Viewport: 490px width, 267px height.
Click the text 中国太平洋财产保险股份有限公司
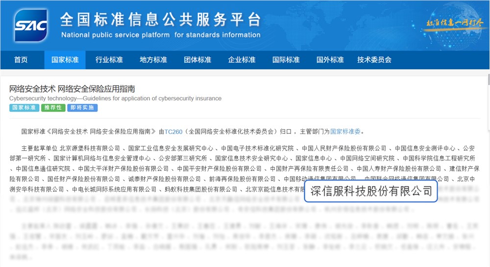123,169
